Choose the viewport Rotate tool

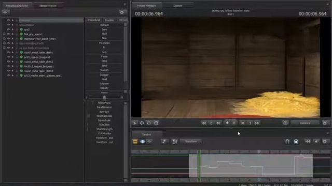pos(149,123)
